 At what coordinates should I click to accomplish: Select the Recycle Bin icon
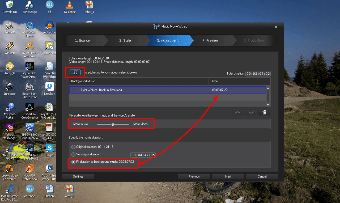10,7
